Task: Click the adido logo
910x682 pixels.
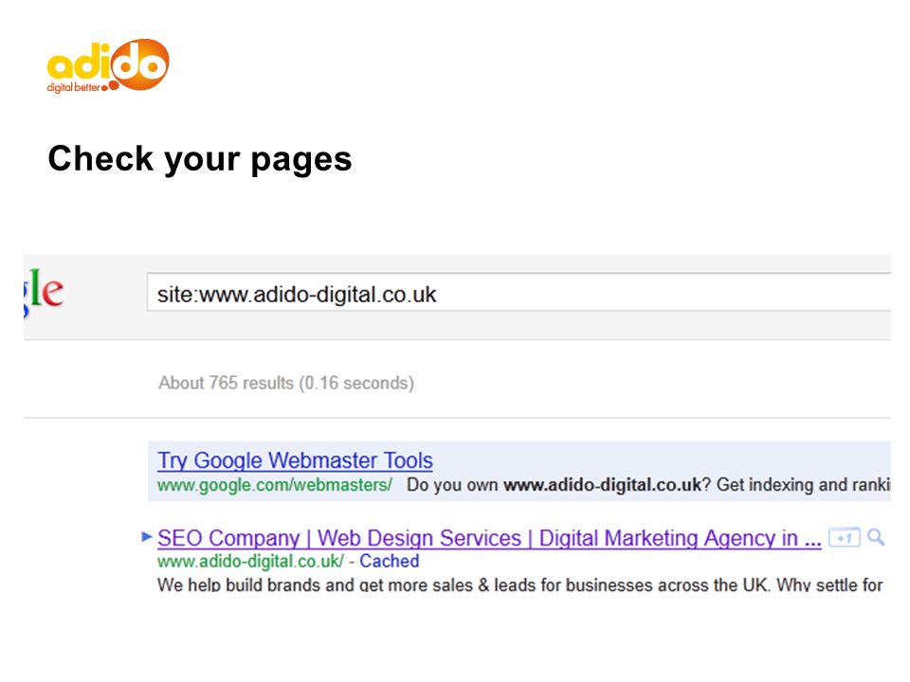Action: point(108,65)
